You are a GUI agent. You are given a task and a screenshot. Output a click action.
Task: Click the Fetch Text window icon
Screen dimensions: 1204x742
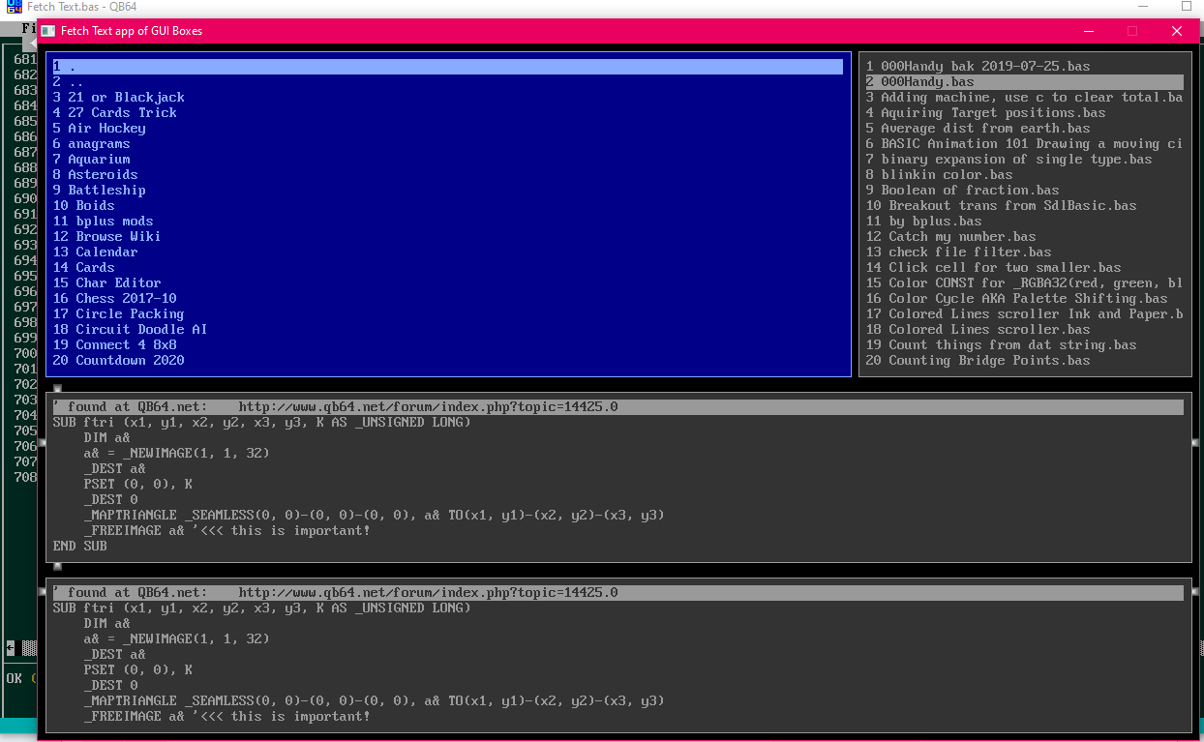point(47,31)
